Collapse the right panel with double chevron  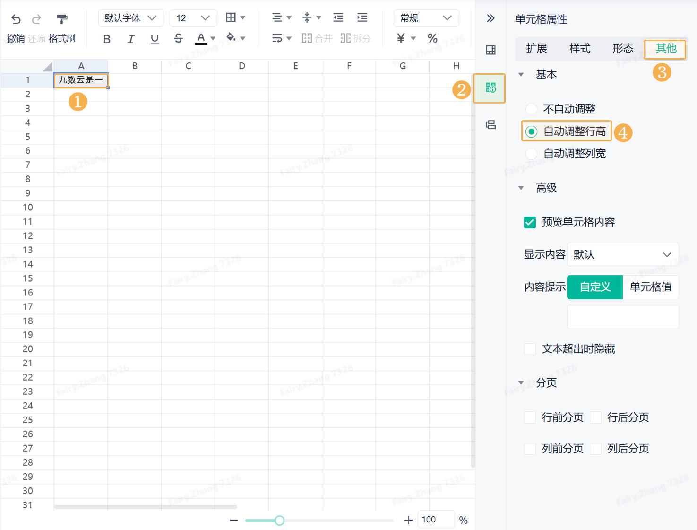490,18
